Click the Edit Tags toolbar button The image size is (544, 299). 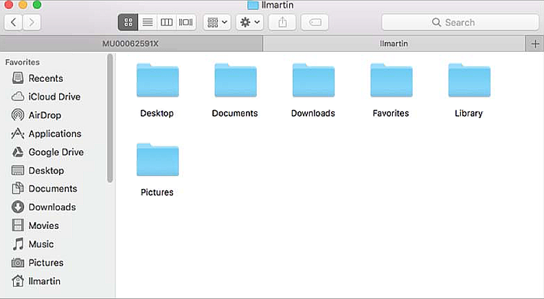pos(315,23)
